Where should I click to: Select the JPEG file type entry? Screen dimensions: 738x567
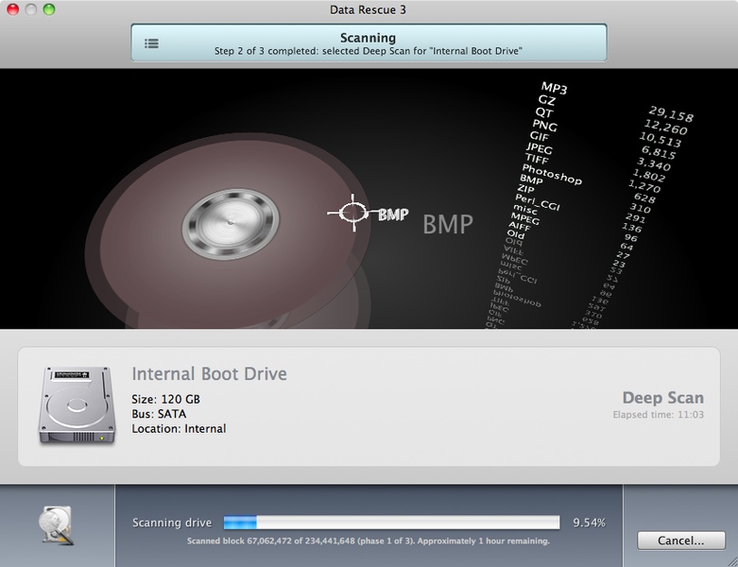click(539, 148)
